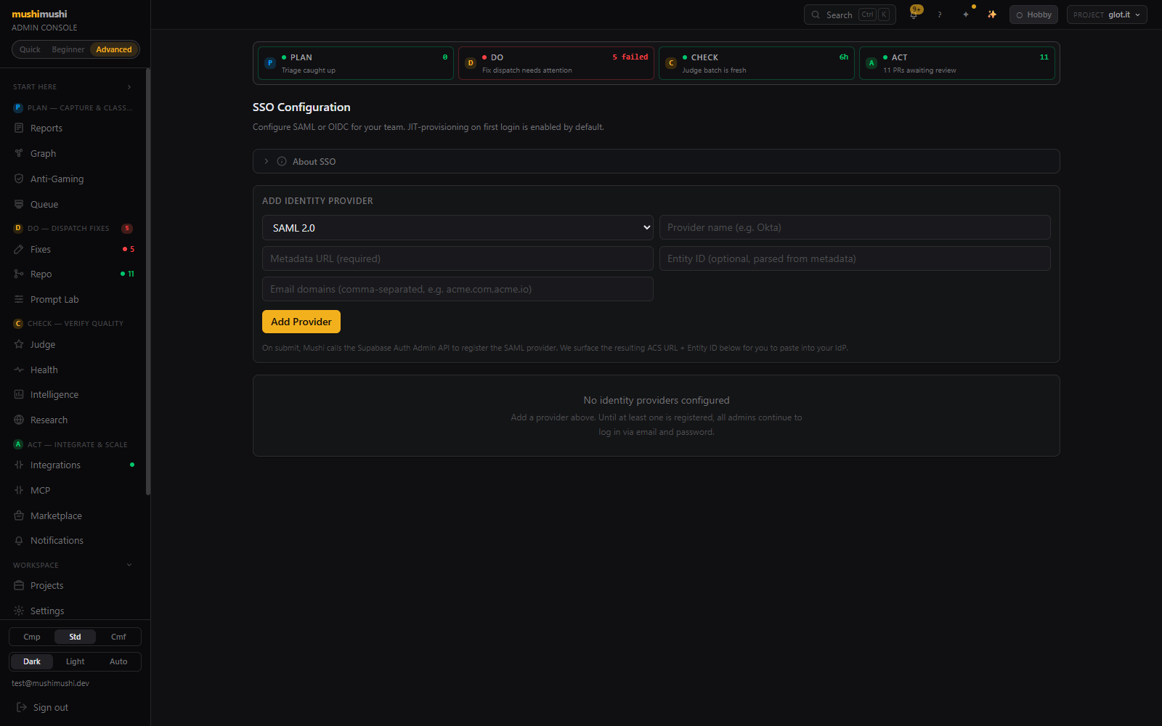Viewport: 1162px width, 726px height.
Task: Click the Sign out icon
Action: click(x=22, y=707)
